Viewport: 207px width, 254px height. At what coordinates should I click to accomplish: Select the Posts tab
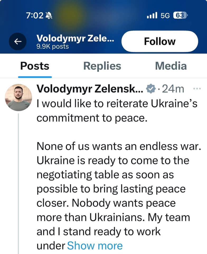[x=35, y=66]
